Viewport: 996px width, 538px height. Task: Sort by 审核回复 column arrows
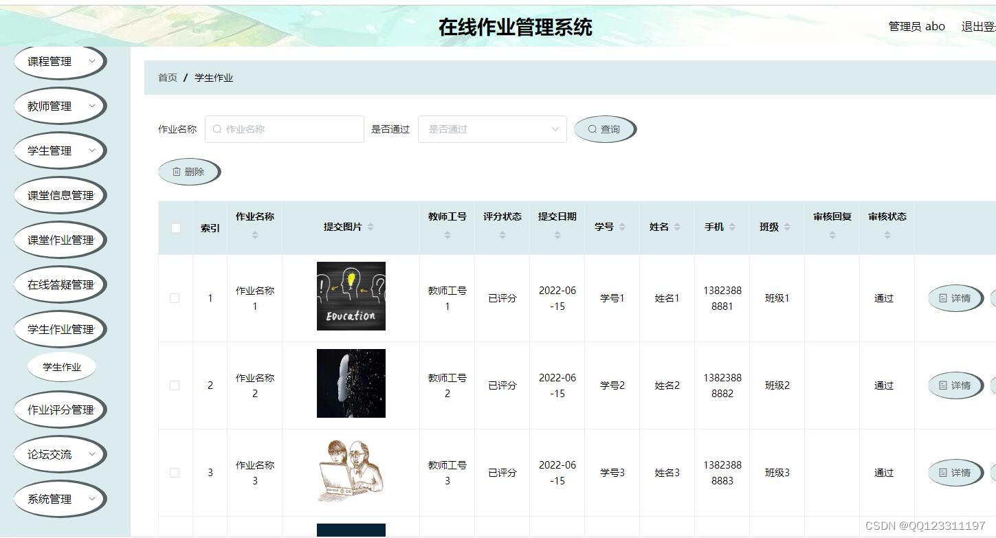[832, 235]
